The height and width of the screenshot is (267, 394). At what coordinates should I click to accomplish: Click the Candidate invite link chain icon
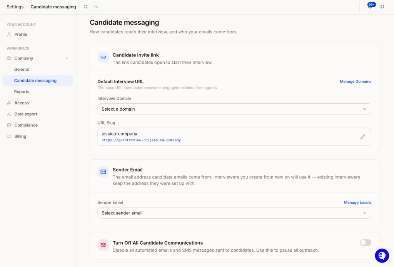point(103,57)
